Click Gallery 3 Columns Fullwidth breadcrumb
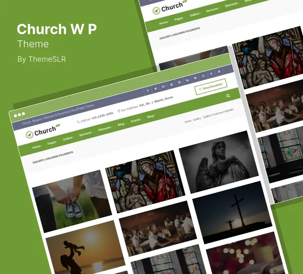 [x=218, y=113]
